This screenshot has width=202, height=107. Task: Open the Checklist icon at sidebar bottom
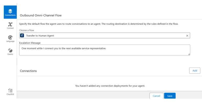click(10, 90)
